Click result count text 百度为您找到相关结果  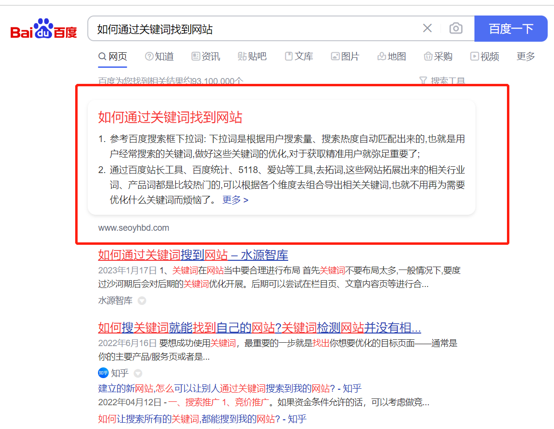point(171,81)
